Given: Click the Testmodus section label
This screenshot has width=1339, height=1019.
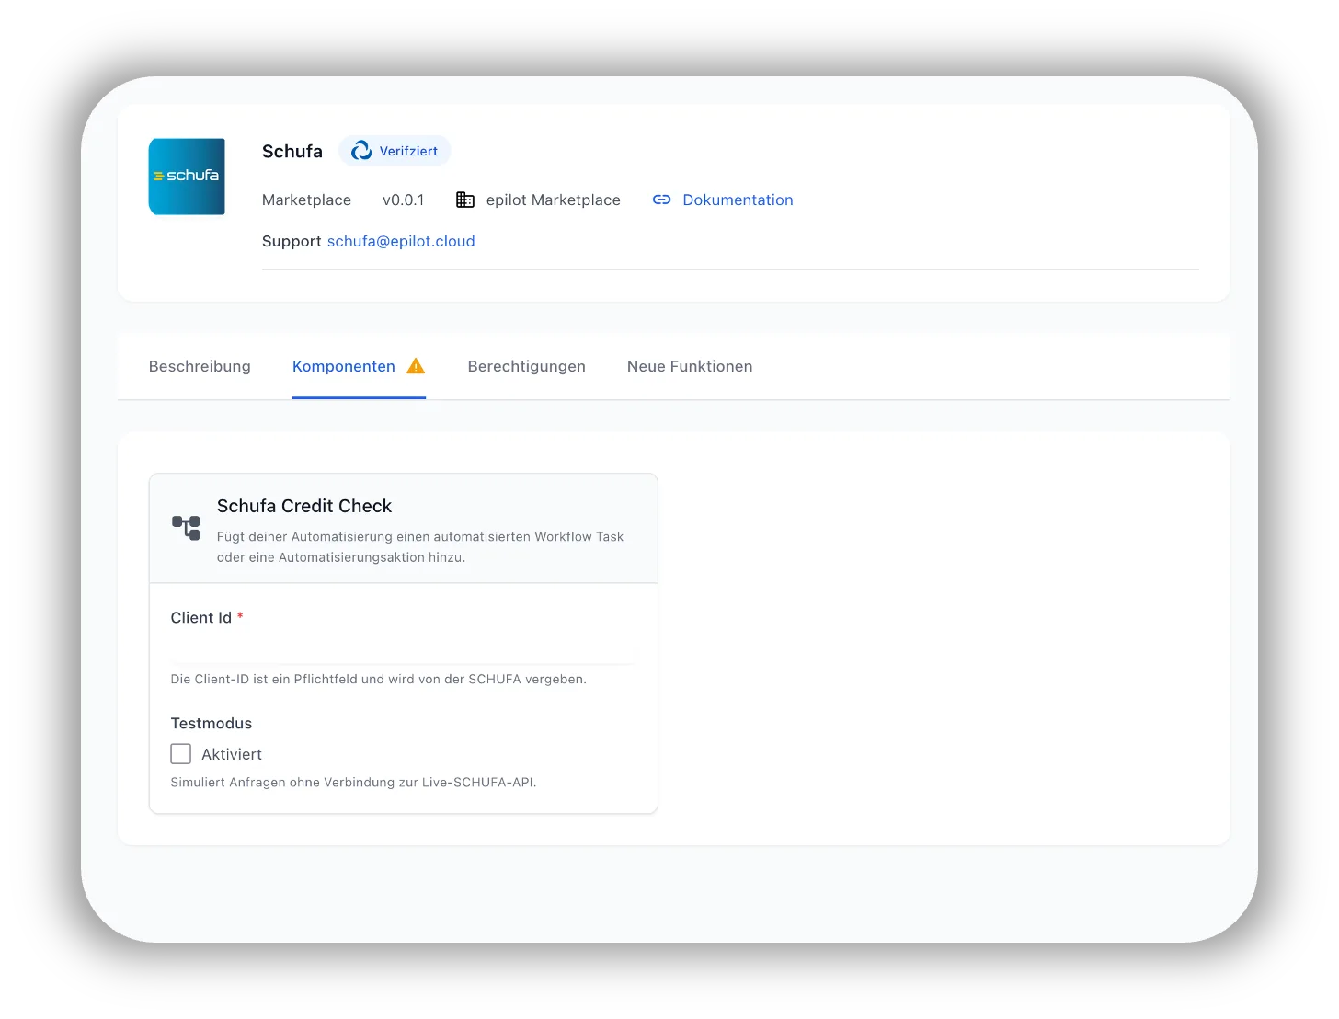Looking at the screenshot, I should [212, 724].
